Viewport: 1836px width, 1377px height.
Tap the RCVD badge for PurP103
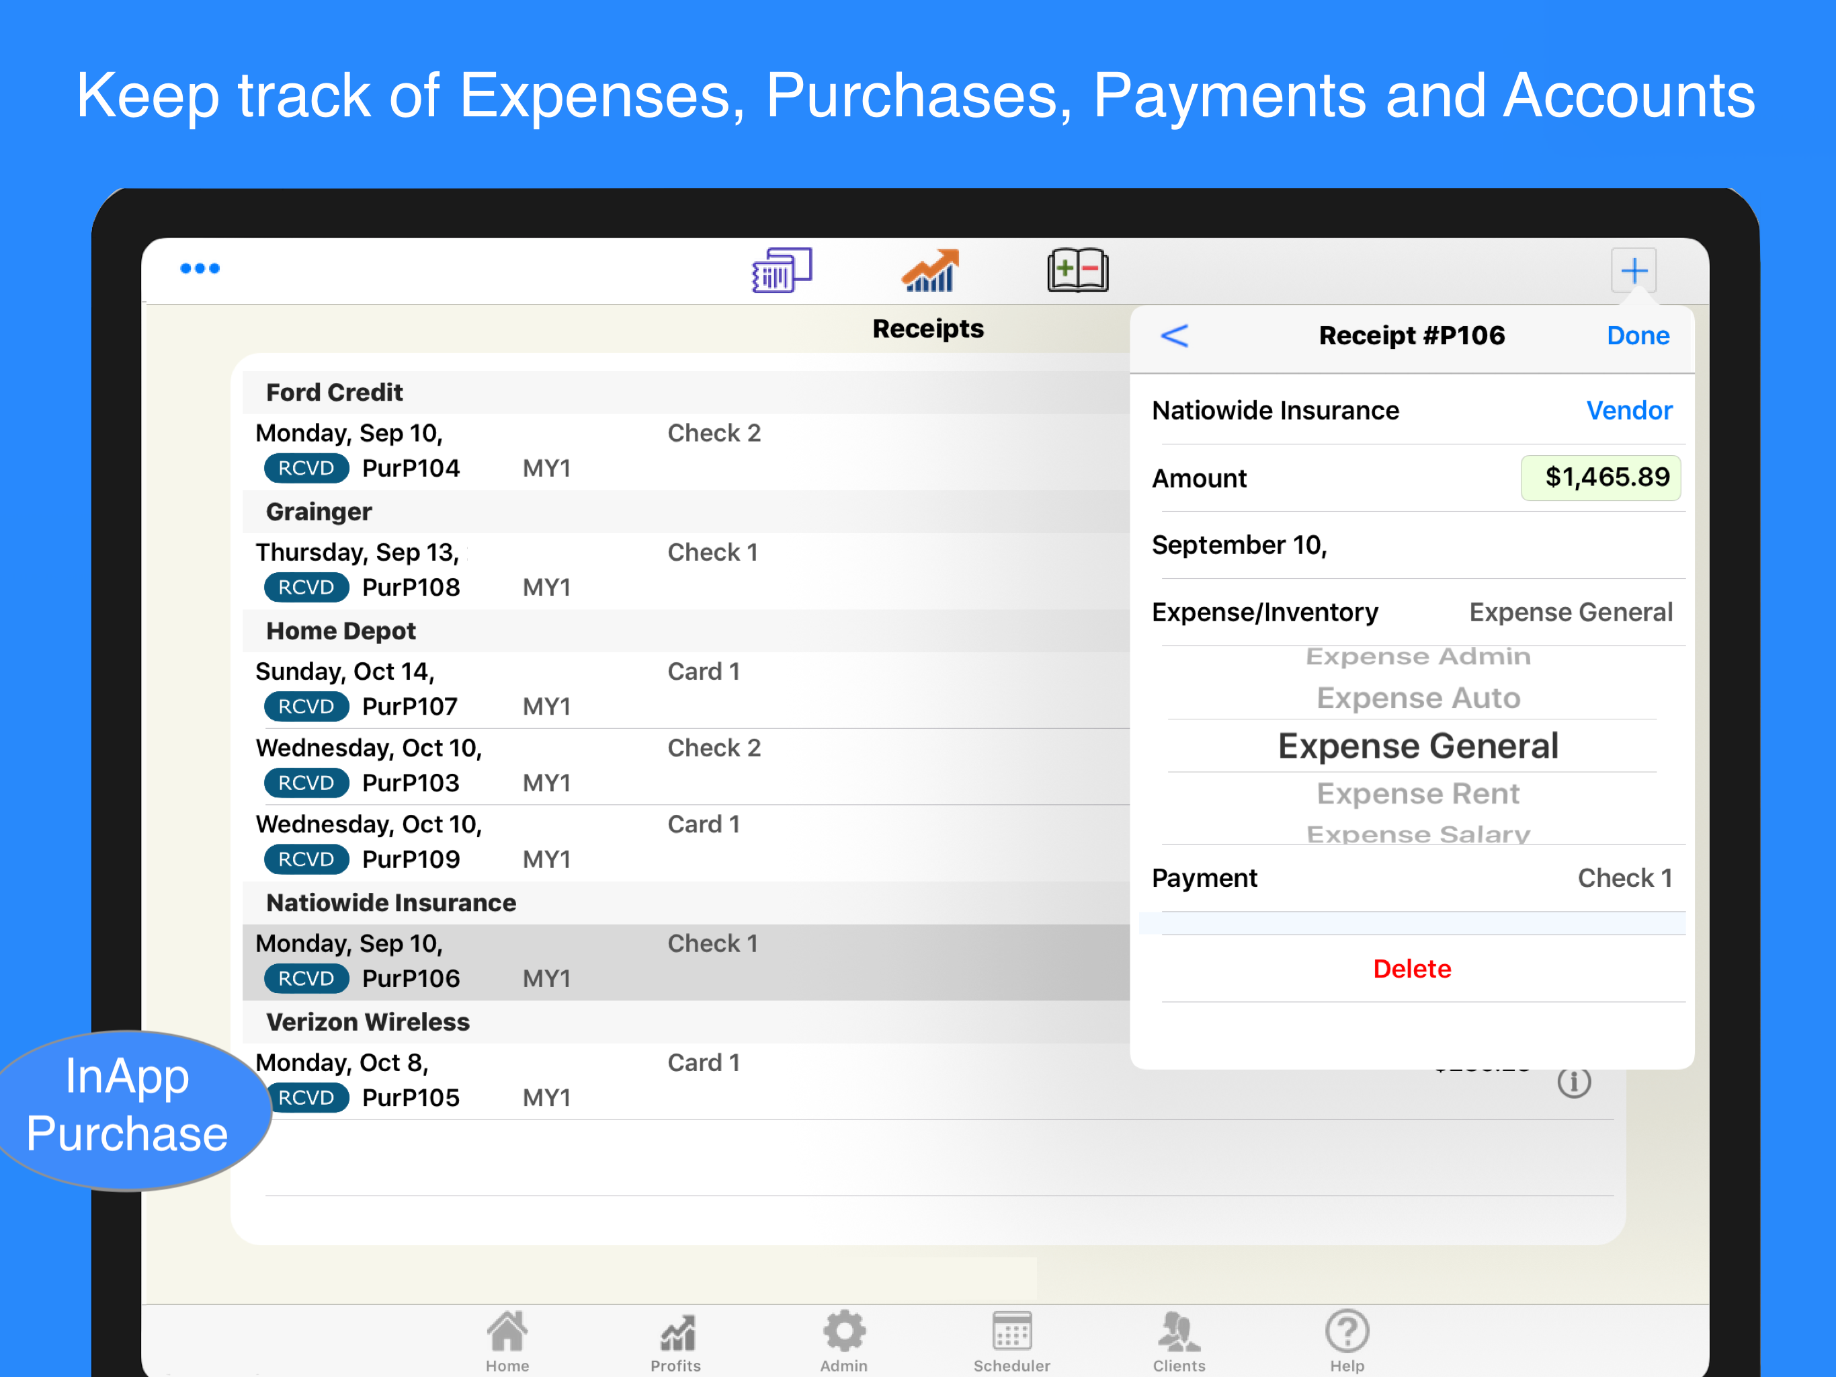[x=306, y=783]
